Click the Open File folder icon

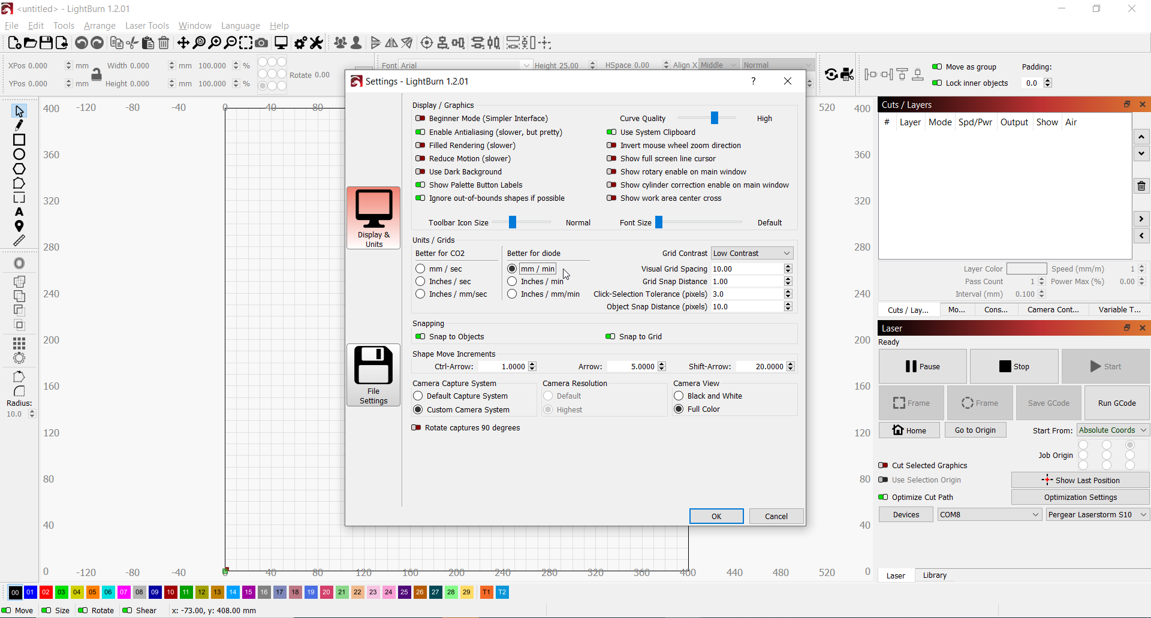pyautogui.click(x=30, y=43)
